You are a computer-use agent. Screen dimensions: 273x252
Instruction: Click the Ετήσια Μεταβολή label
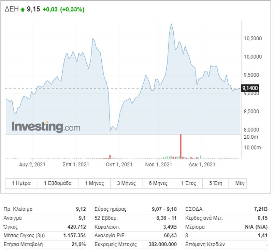click(x=23, y=244)
